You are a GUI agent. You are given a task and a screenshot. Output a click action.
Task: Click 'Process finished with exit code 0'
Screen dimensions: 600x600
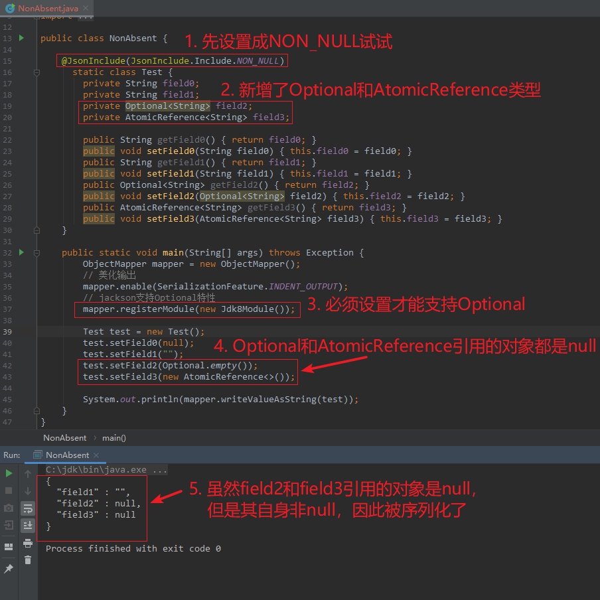133,549
